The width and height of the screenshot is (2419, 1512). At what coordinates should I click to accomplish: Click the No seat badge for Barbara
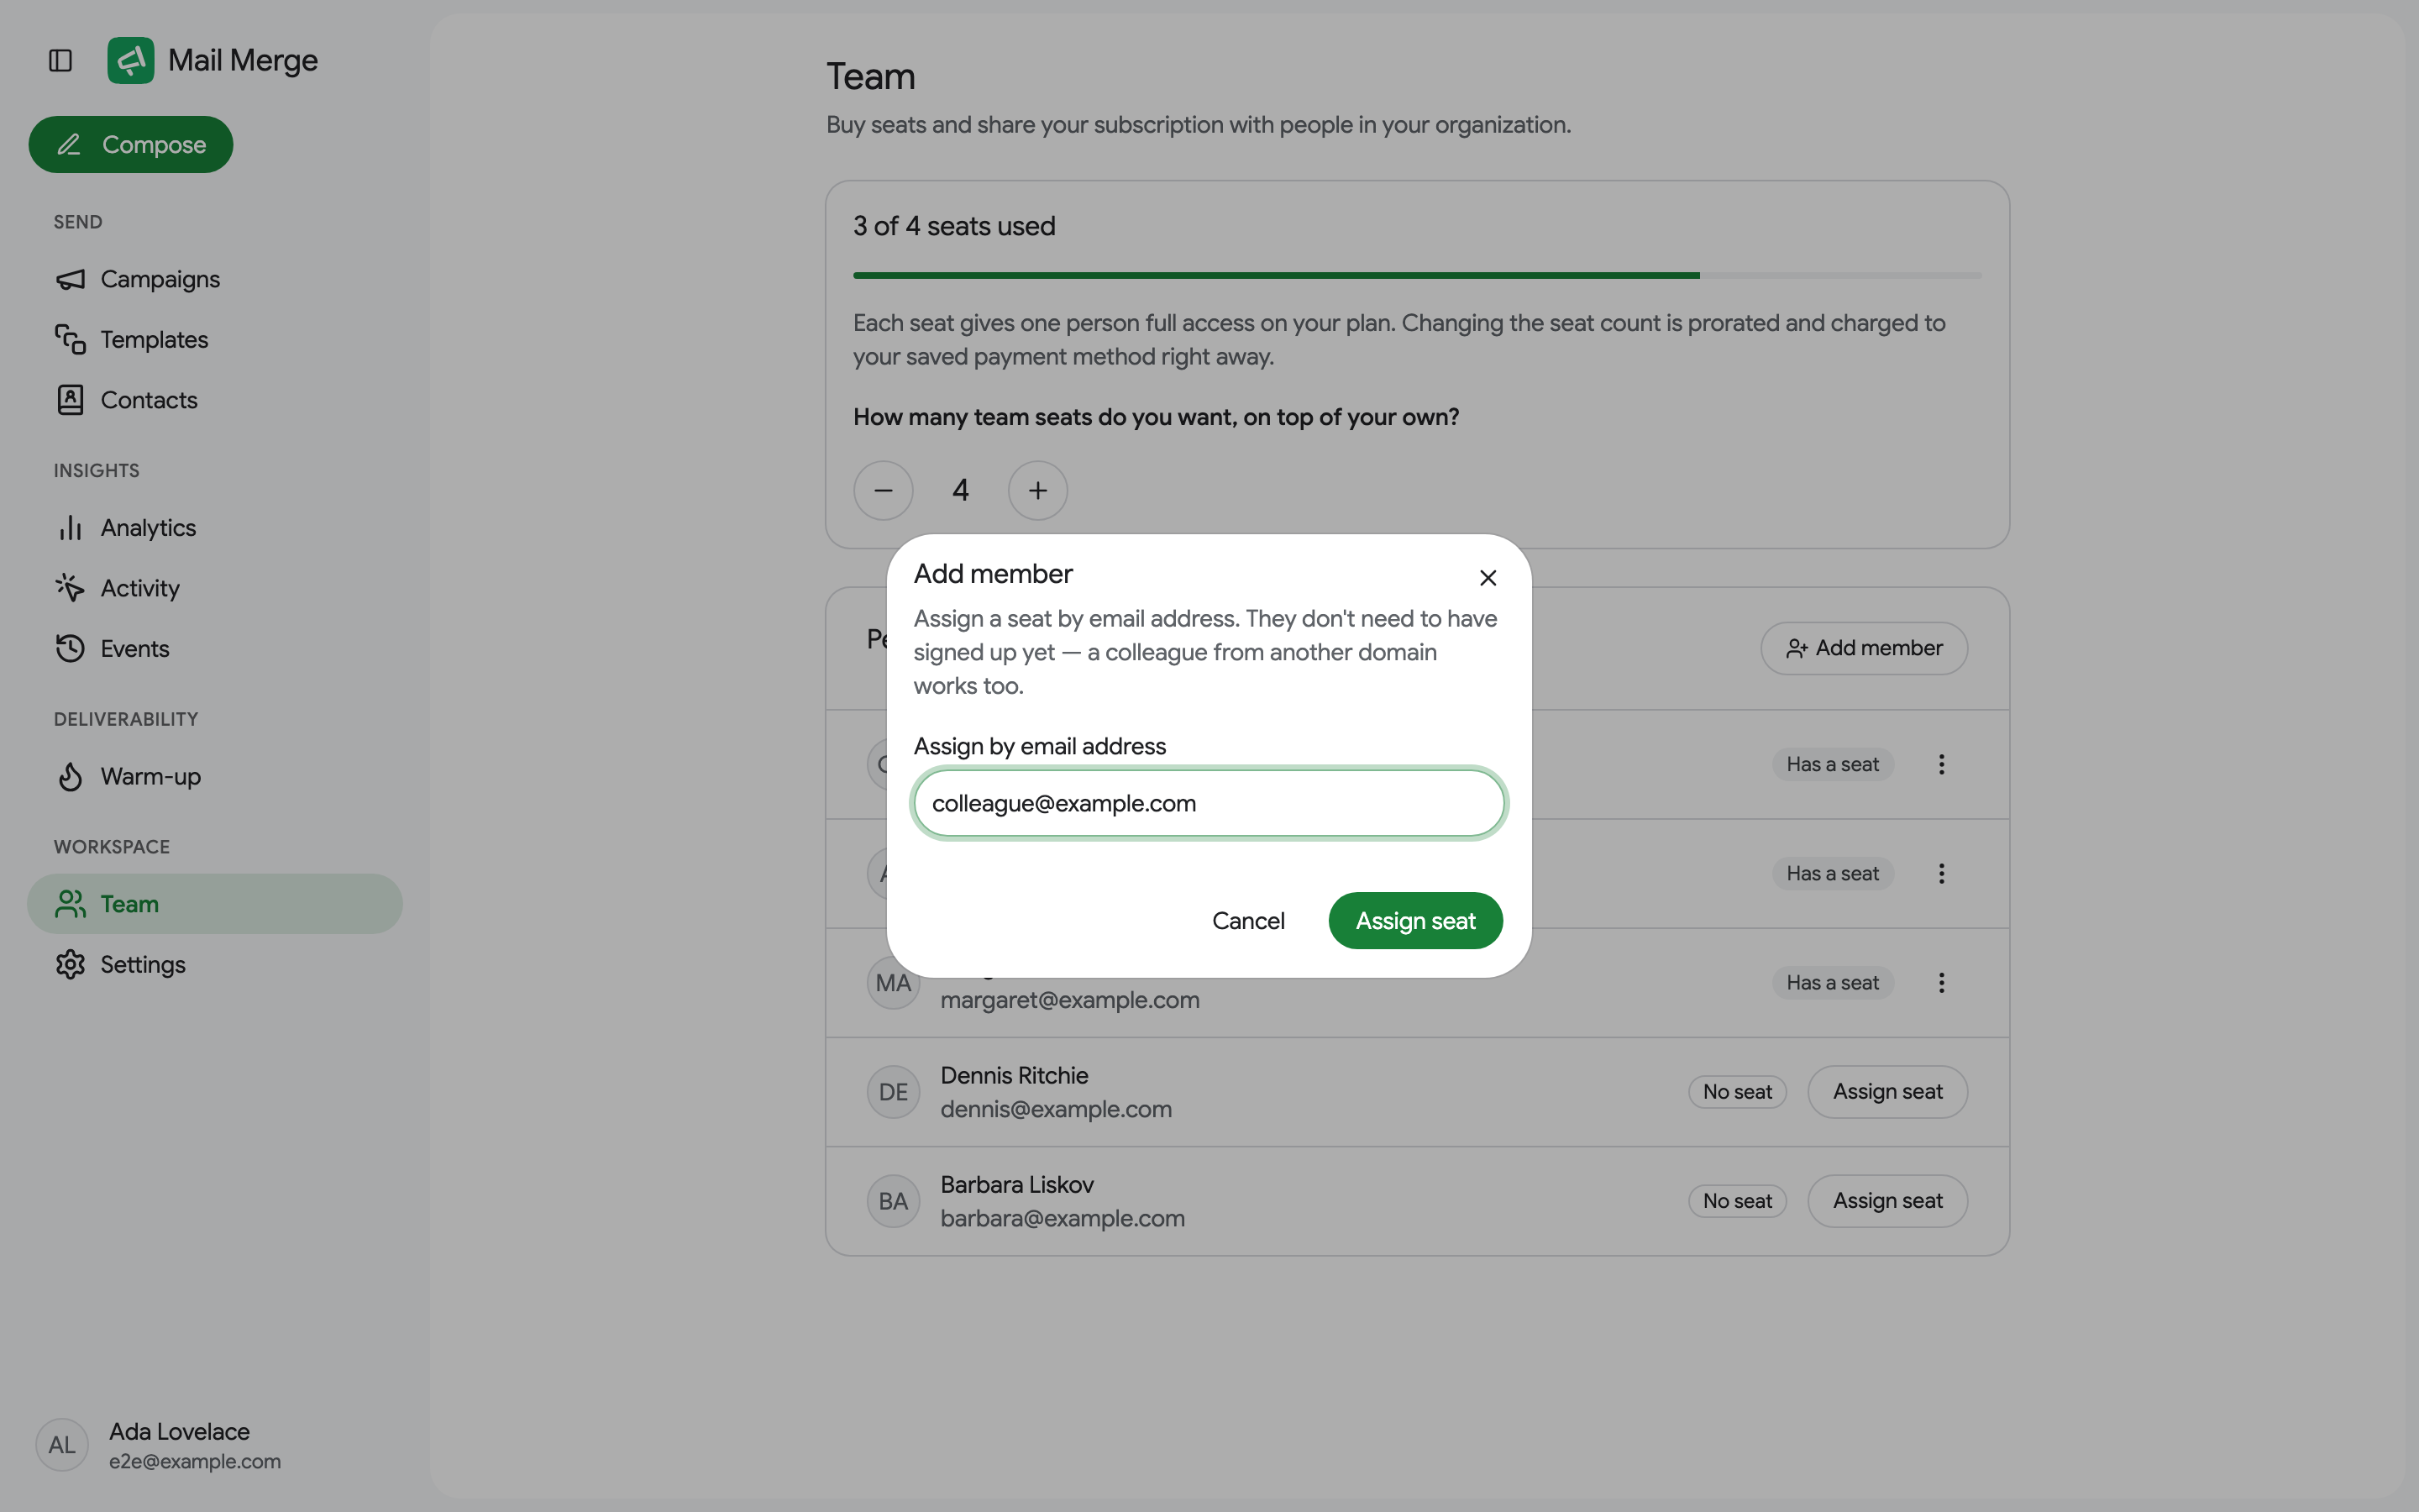click(1737, 1201)
